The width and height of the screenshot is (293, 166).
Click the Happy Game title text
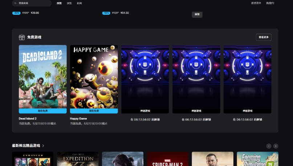(78, 119)
